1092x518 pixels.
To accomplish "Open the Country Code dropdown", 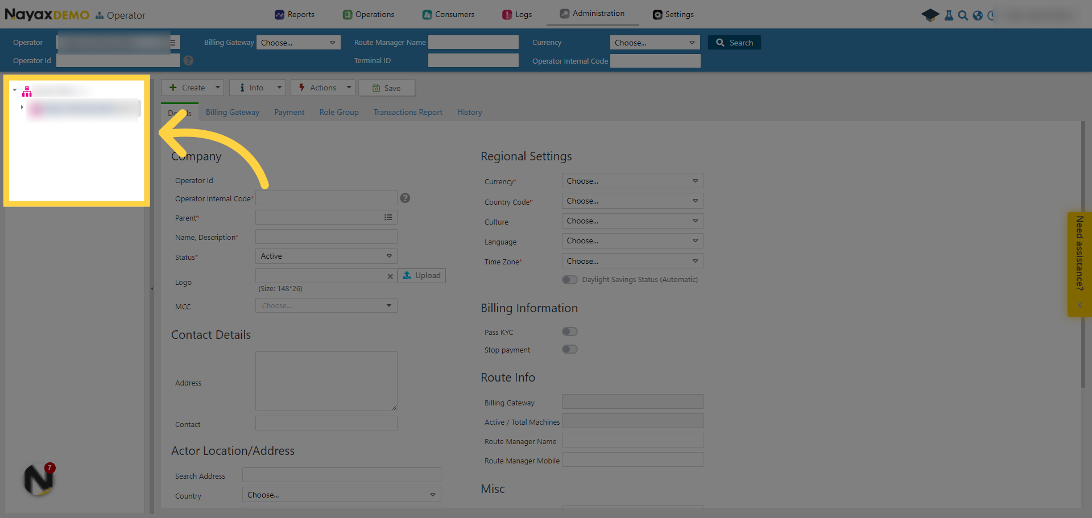I will coord(633,201).
